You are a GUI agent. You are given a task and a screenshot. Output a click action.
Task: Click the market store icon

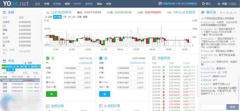pyautogui.click(x=4, y=61)
